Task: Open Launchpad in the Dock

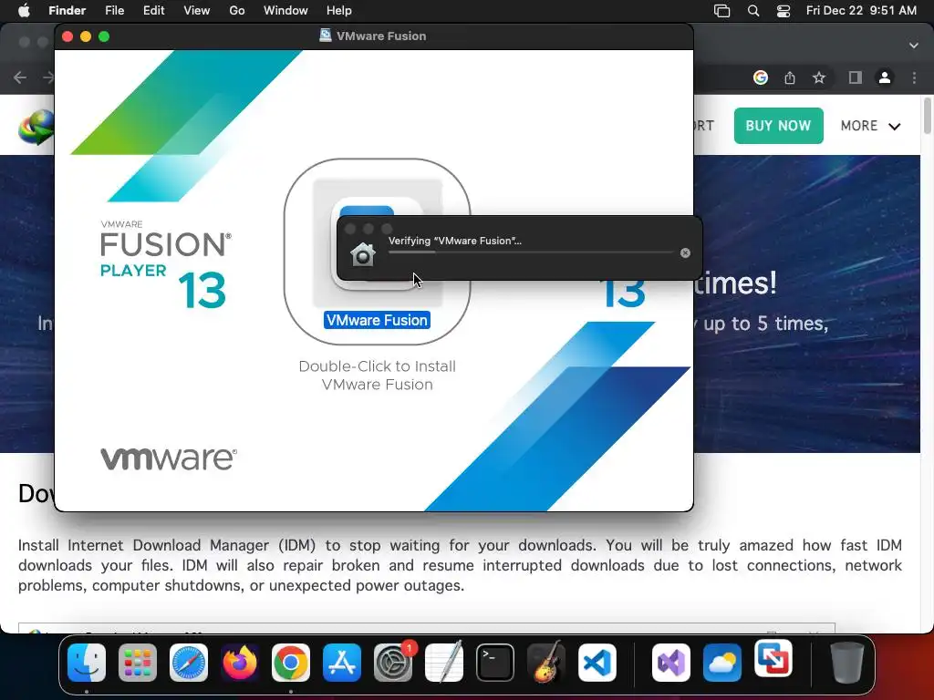Action: tap(138, 663)
